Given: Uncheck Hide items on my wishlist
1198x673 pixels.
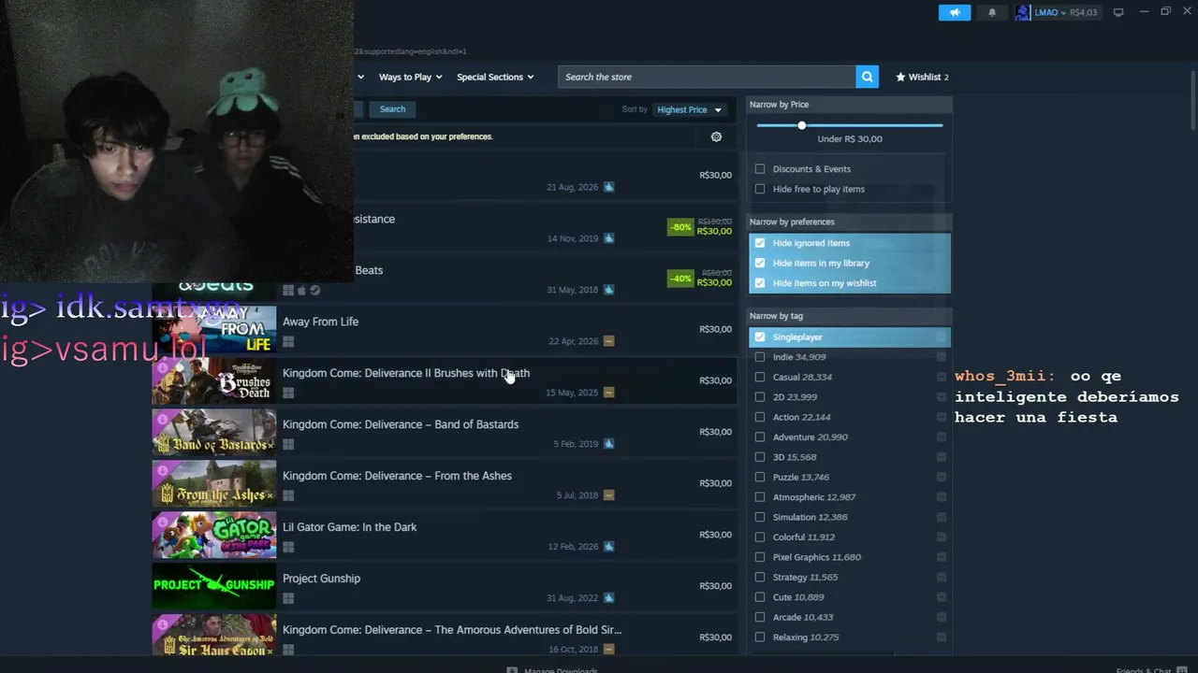Looking at the screenshot, I should (760, 283).
